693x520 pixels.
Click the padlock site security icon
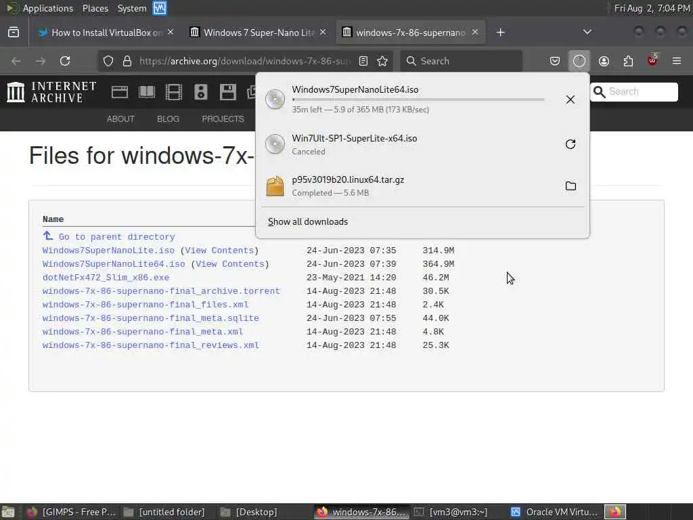coord(127,61)
